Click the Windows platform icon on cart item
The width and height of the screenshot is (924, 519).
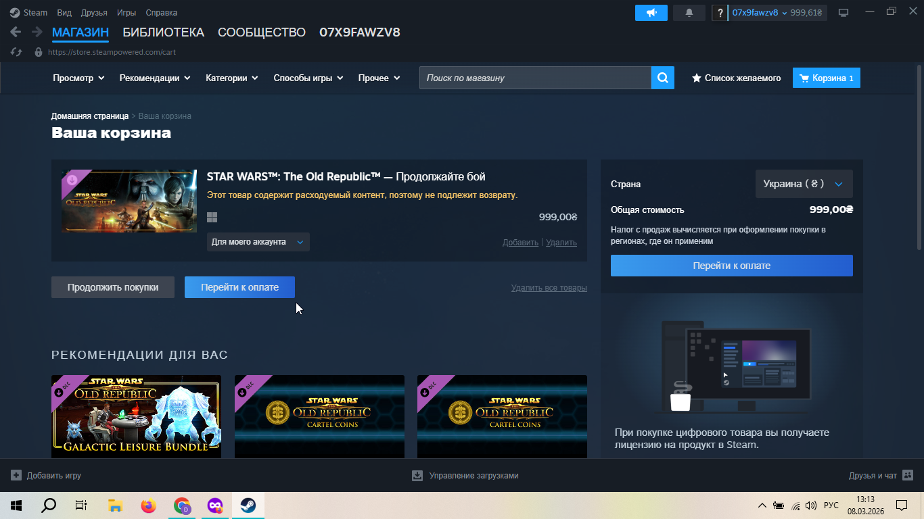(212, 217)
